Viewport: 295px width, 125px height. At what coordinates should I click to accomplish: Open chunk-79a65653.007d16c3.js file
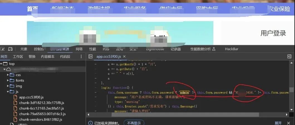point(42,114)
